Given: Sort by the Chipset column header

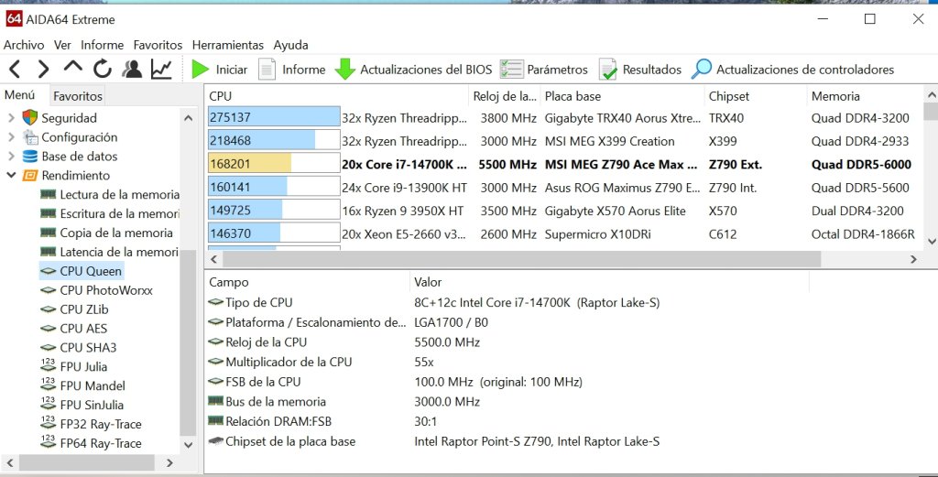Looking at the screenshot, I should pyautogui.click(x=756, y=95).
